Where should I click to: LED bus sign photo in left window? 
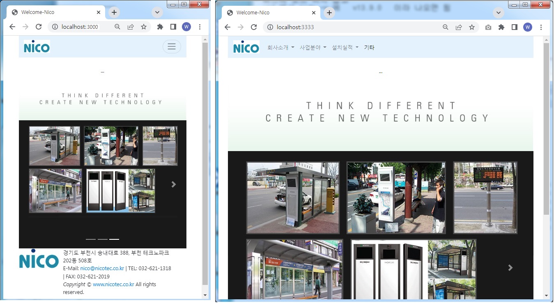click(160, 146)
